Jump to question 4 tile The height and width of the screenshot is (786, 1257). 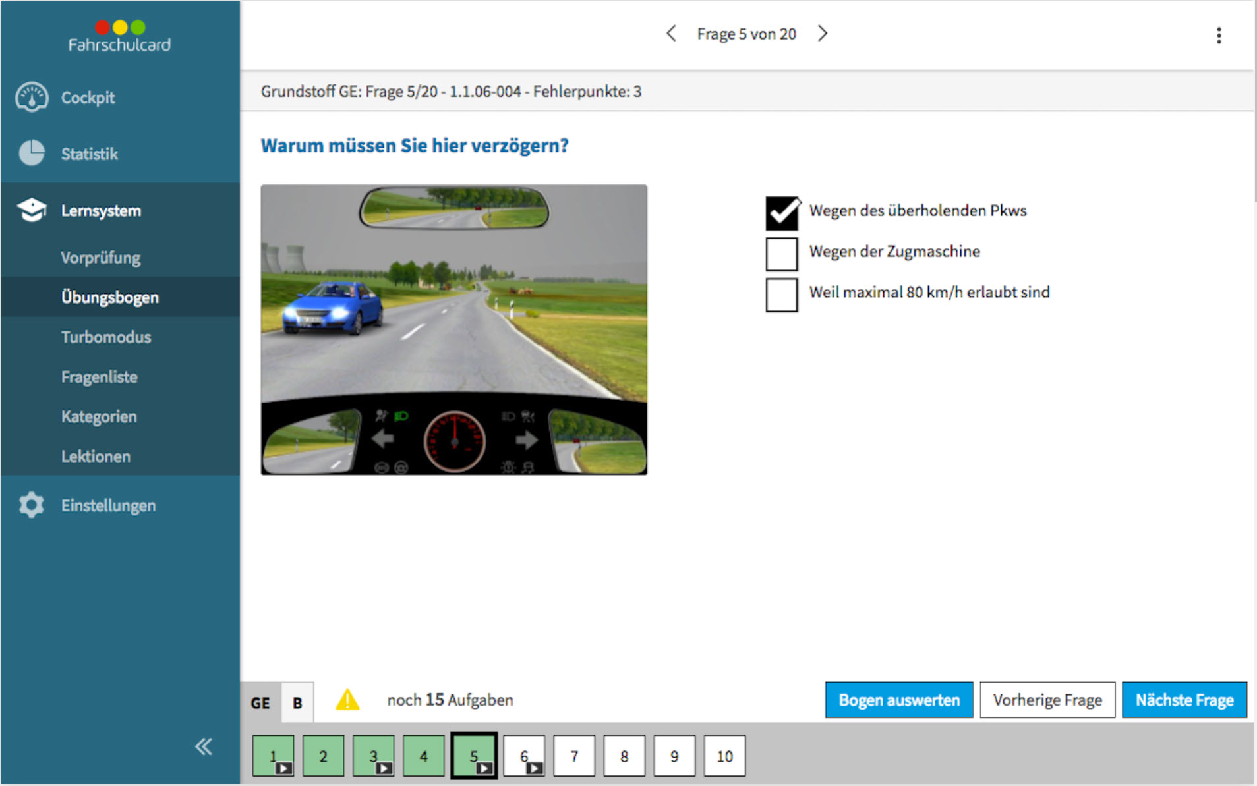pyautogui.click(x=423, y=756)
